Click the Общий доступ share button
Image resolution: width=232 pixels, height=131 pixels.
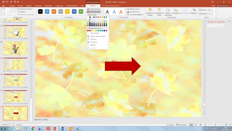(223, 6)
